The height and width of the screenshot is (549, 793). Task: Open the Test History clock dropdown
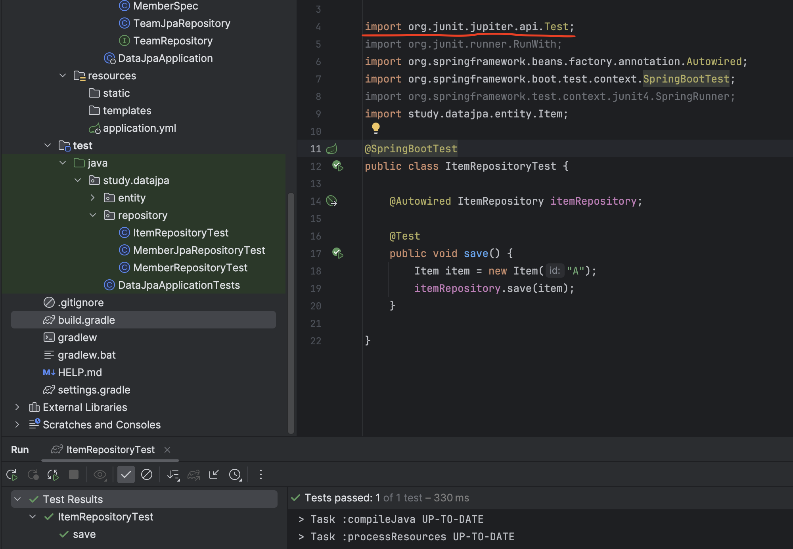[236, 475]
